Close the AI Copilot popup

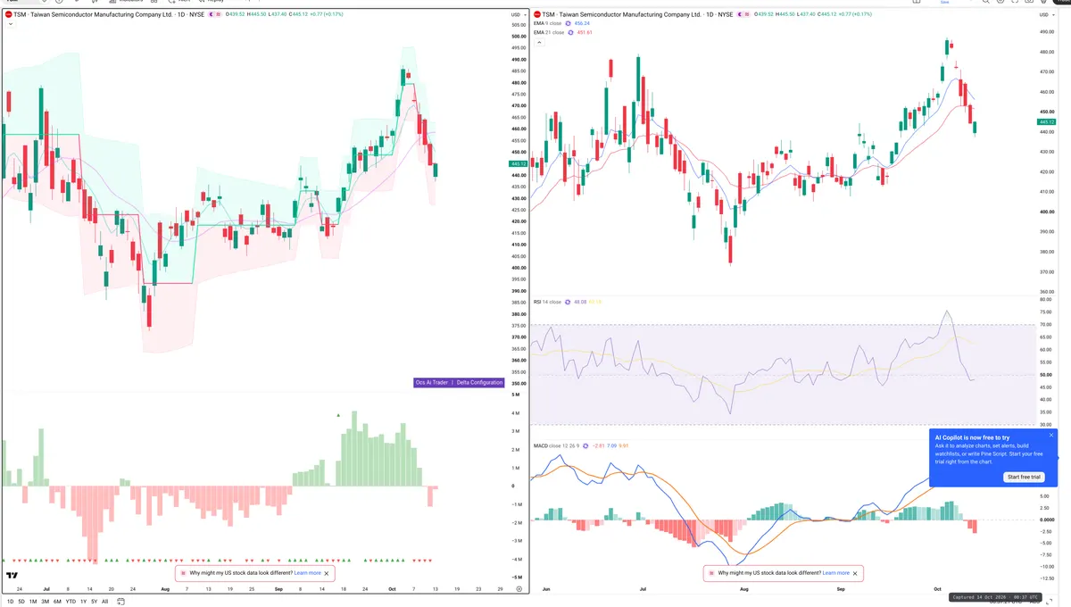1050,436
